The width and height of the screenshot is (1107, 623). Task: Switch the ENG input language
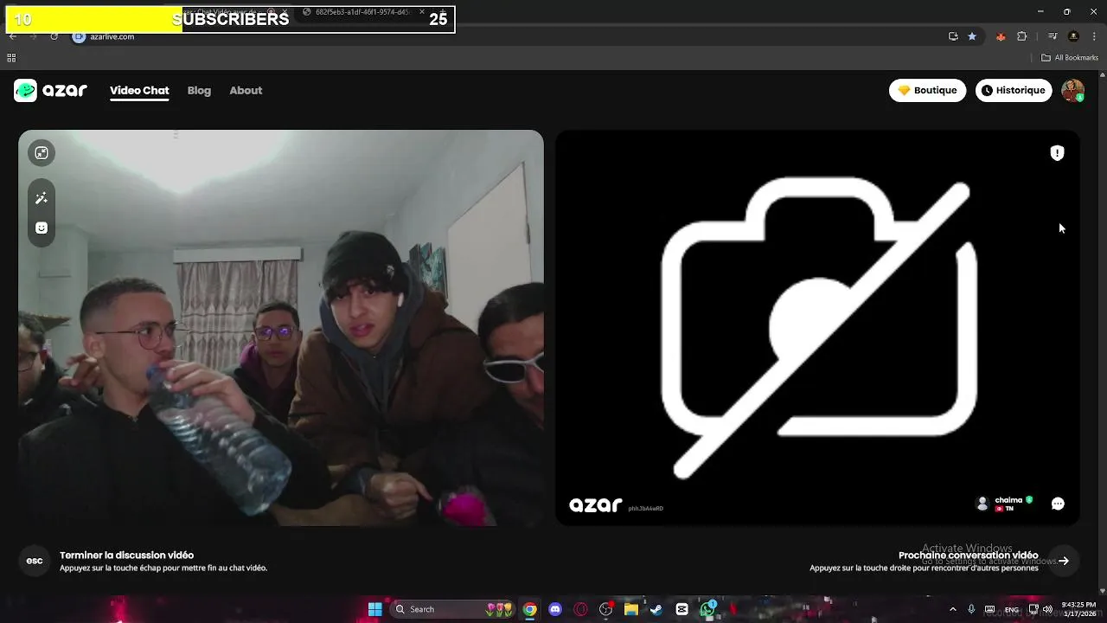1011,609
